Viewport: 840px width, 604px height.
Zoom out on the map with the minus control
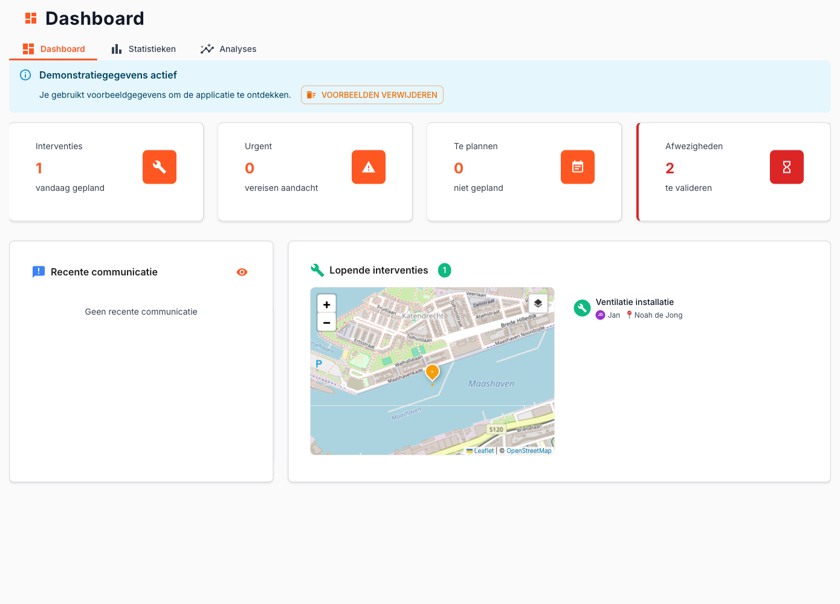click(x=326, y=321)
